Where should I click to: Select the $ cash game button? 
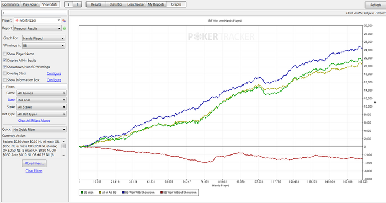coord(68,4)
